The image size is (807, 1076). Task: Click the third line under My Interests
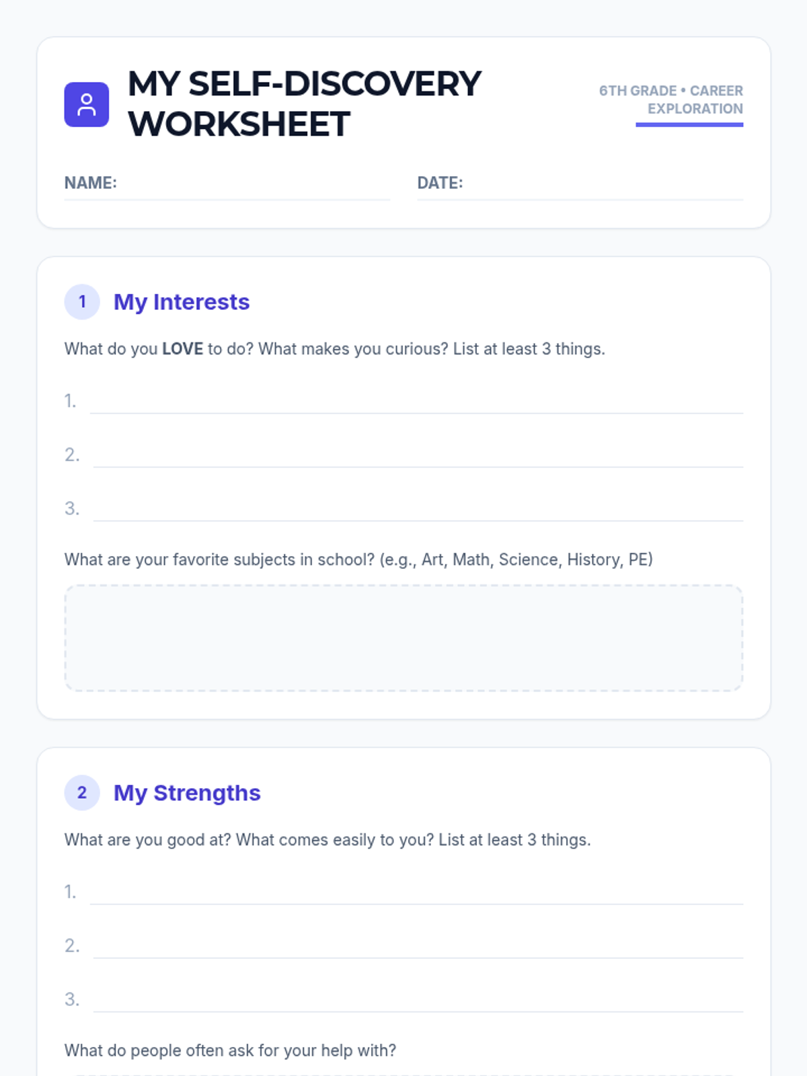pos(418,510)
